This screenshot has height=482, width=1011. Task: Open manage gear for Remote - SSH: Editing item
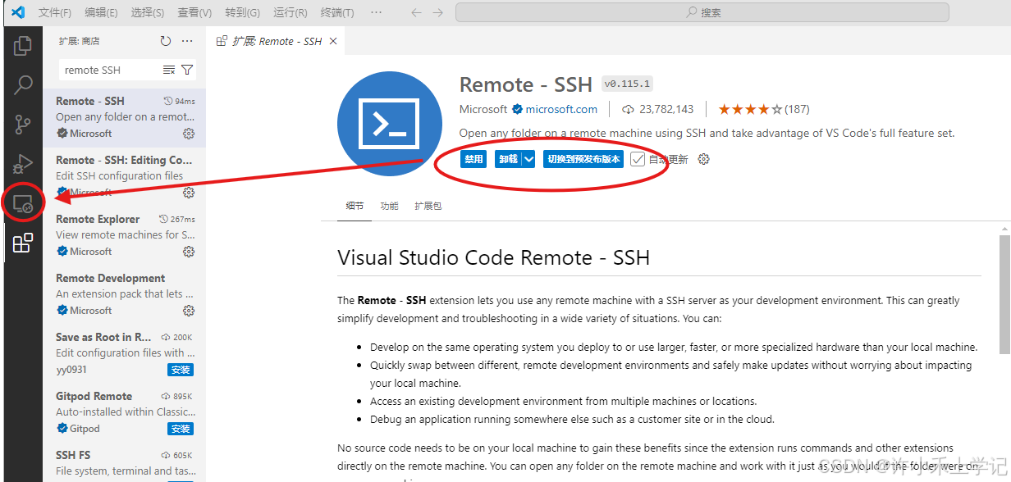[189, 193]
